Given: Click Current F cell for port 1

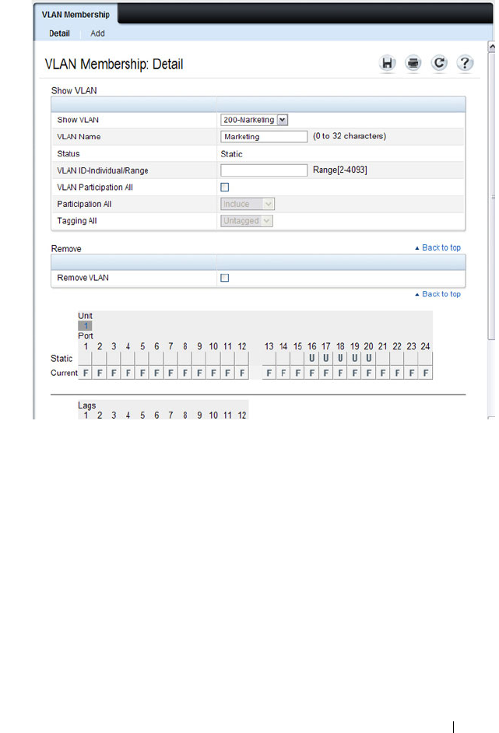Looking at the screenshot, I should click(85, 373).
